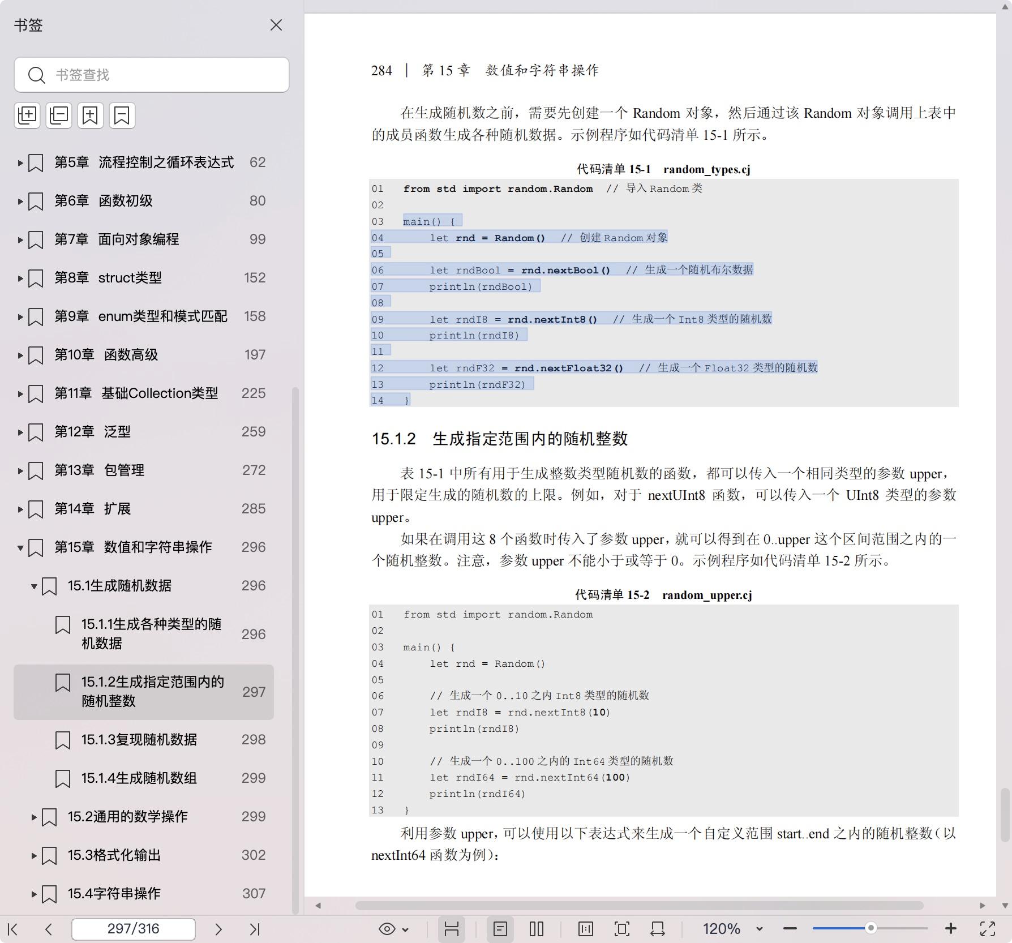Image resolution: width=1012 pixels, height=943 pixels.
Task: Click the bookmark search field
Action: 152,75
